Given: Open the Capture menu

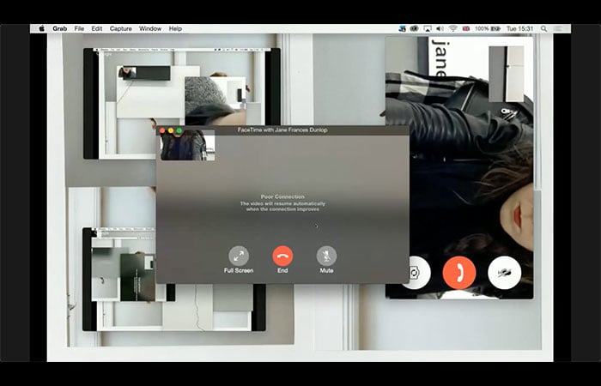Looking at the screenshot, I should pyautogui.click(x=121, y=28).
